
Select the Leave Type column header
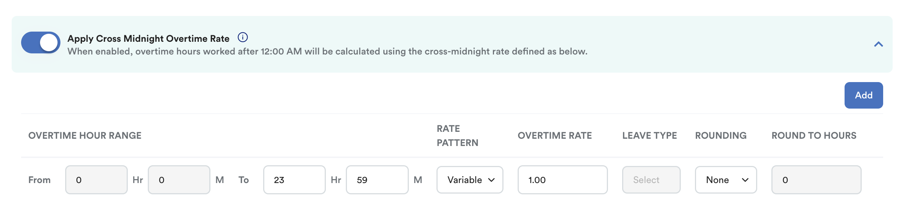(650, 135)
